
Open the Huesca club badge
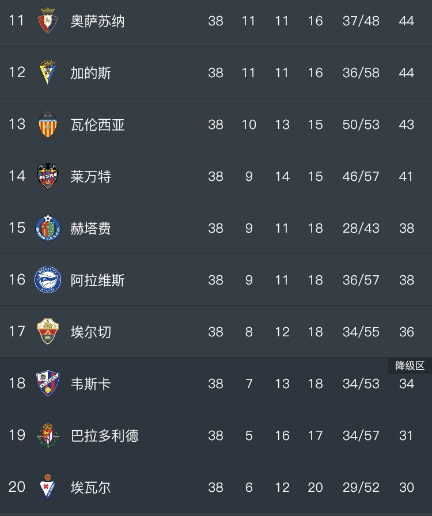pyautogui.click(x=48, y=384)
